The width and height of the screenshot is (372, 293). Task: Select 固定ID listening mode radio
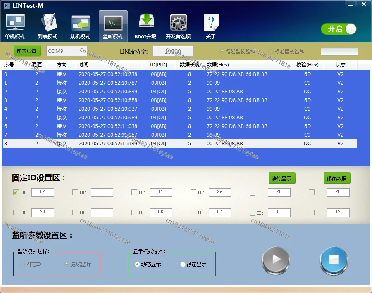pos(22,264)
